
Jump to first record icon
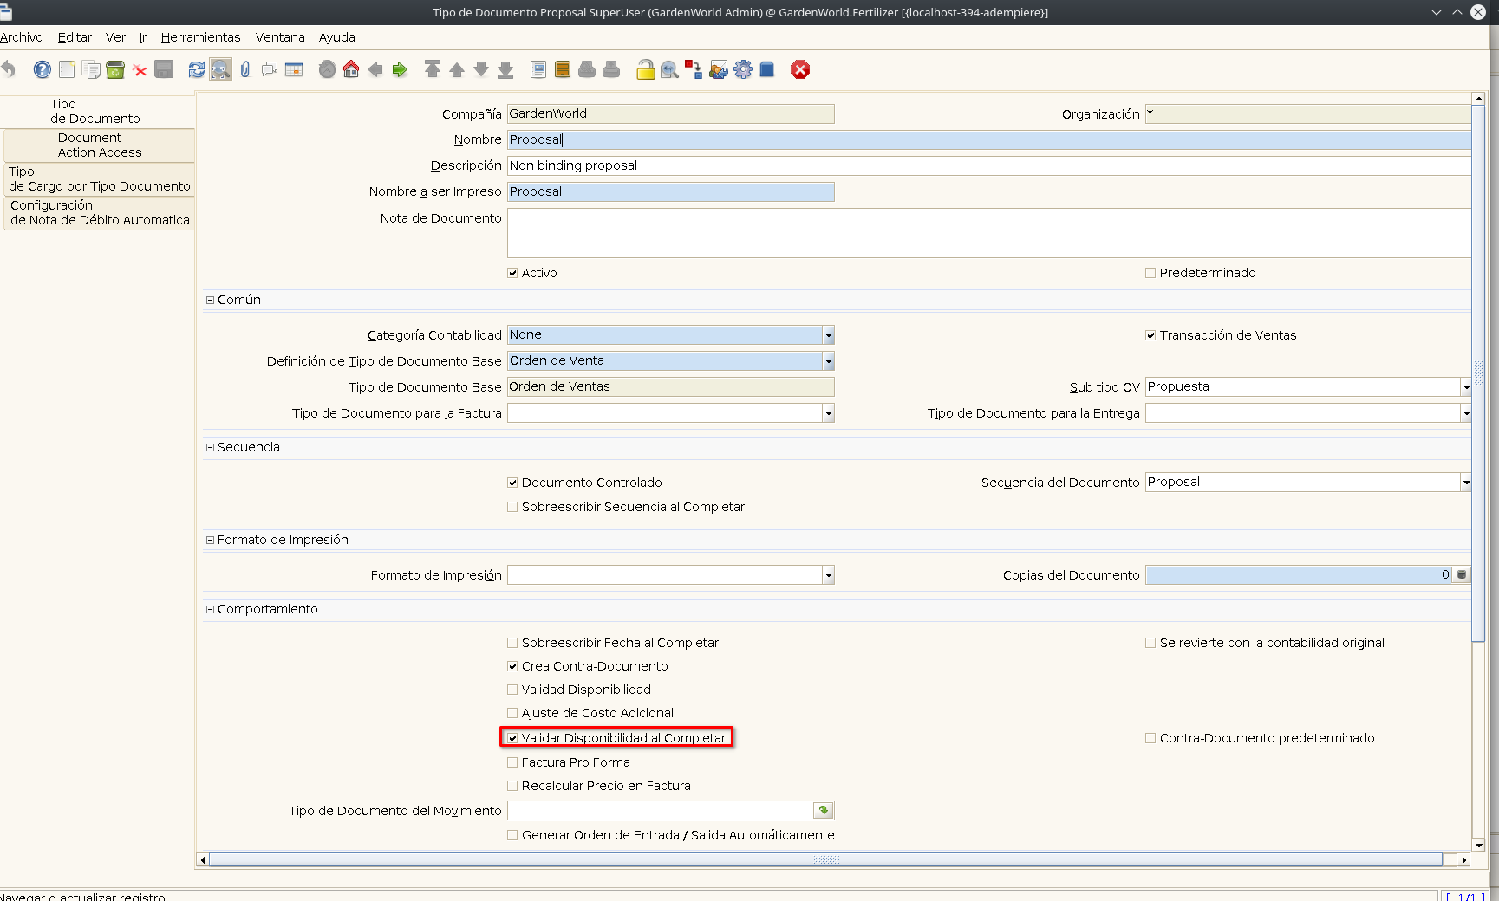point(433,69)
